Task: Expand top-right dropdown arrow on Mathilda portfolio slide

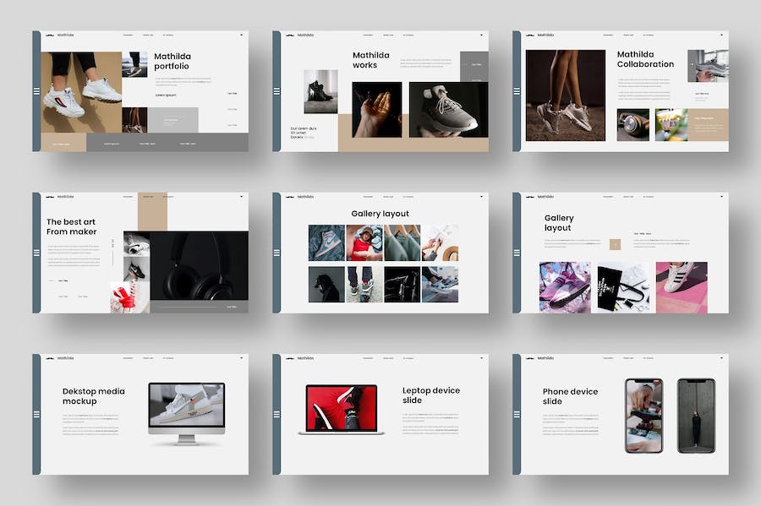Action: click(242, 35)
